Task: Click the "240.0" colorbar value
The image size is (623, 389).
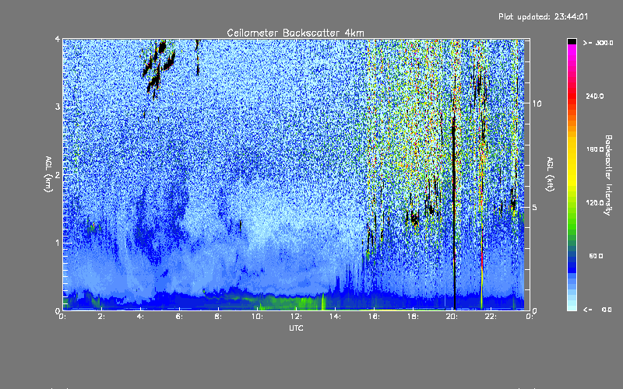Action: [x=595, y=96]
